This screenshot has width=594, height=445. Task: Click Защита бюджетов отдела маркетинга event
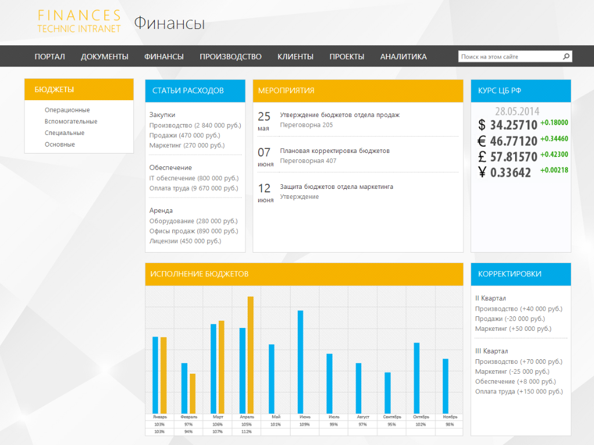(x=336, y=187)
